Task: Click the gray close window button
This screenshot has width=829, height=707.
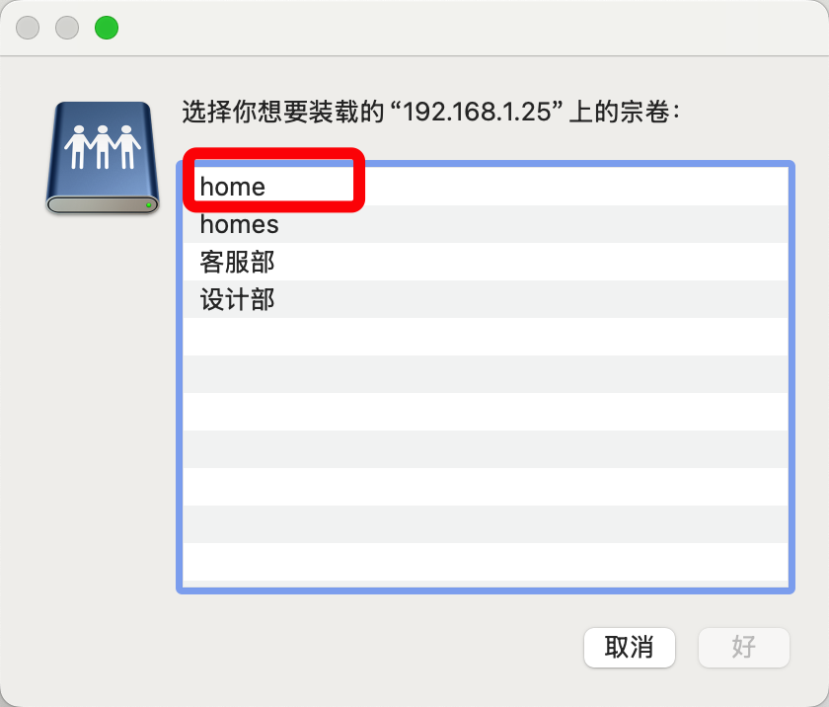Action: pyautogui.click(x=28, y=28)
